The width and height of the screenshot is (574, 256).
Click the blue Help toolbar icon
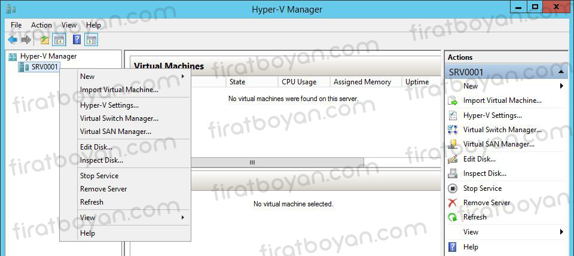pyautogui.click(x=77, y=40)
